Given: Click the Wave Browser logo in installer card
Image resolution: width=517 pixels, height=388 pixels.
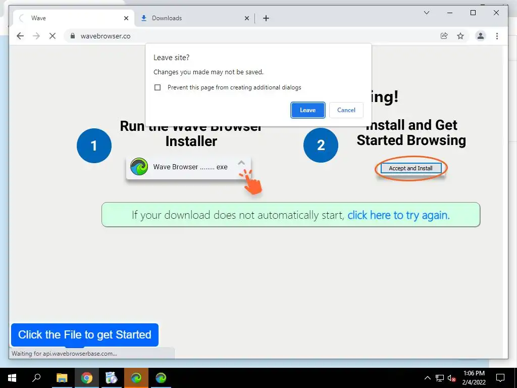Looking at the screenshot, I should (139, 167).
